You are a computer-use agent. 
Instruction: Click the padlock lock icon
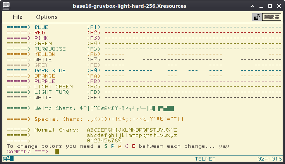257,17
